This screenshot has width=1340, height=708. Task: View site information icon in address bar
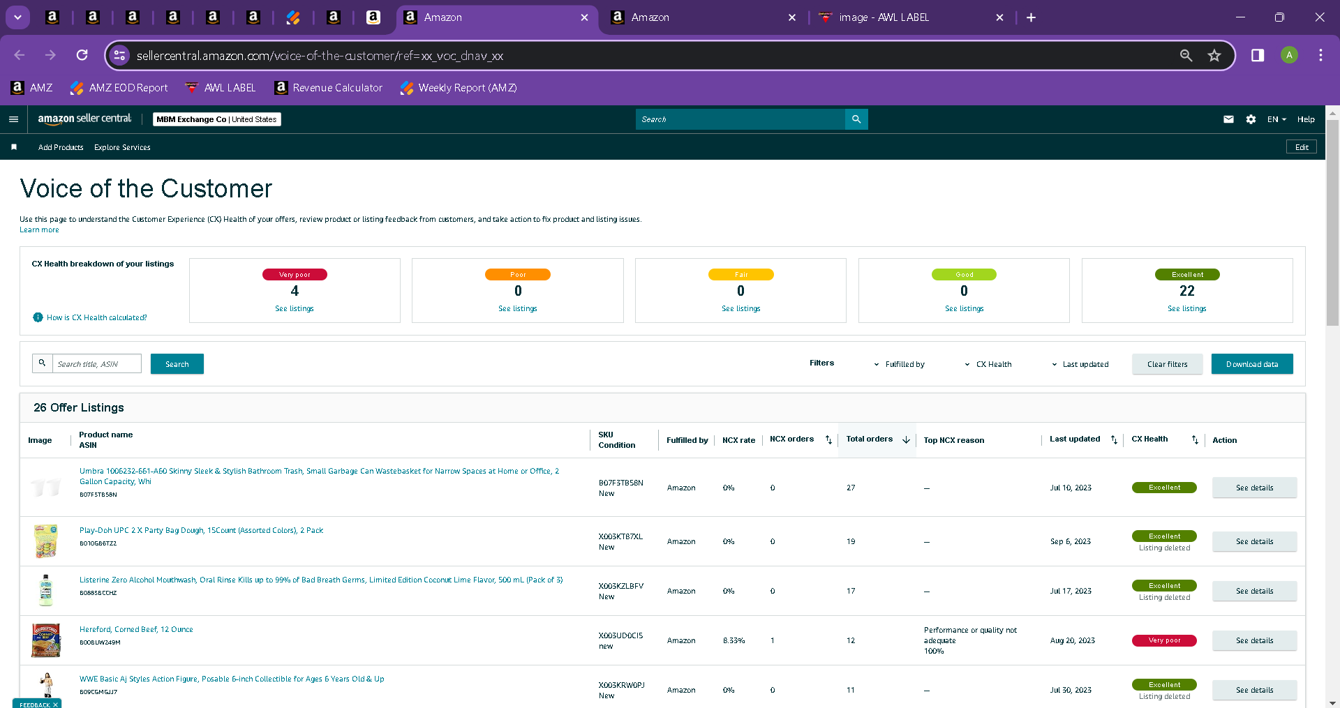(x=119, y=55)
